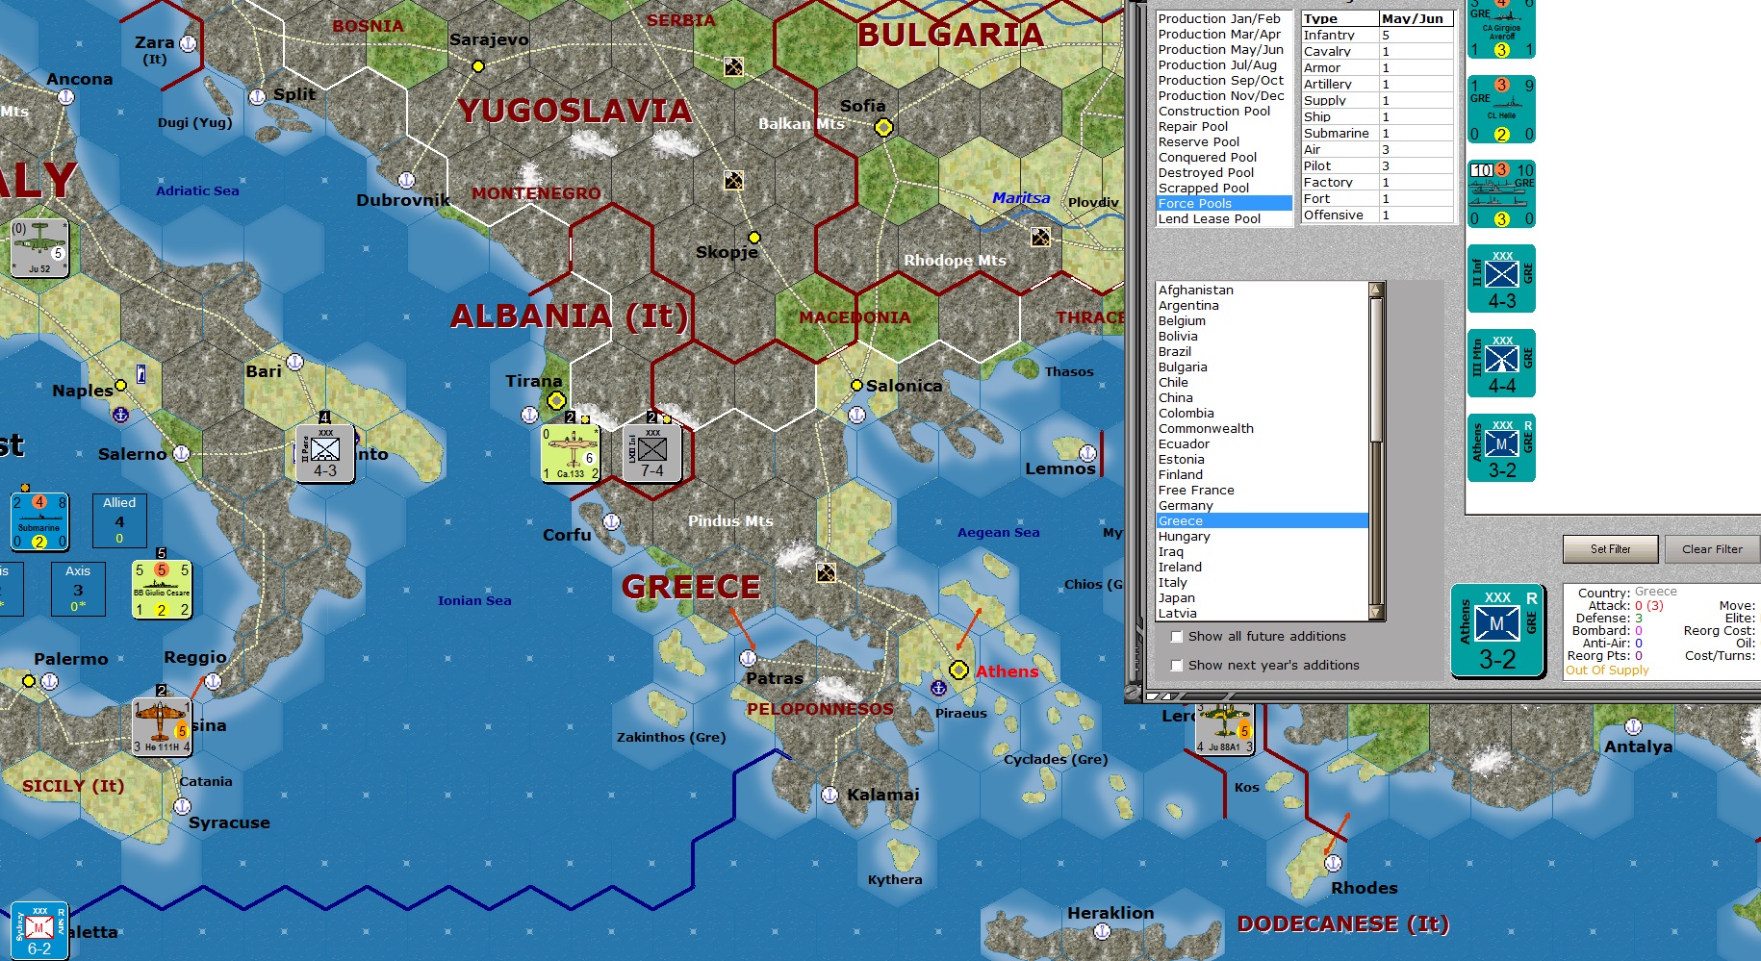1761x961 pixels.
Task: Click the Type column header
Action: [1340, 18]
